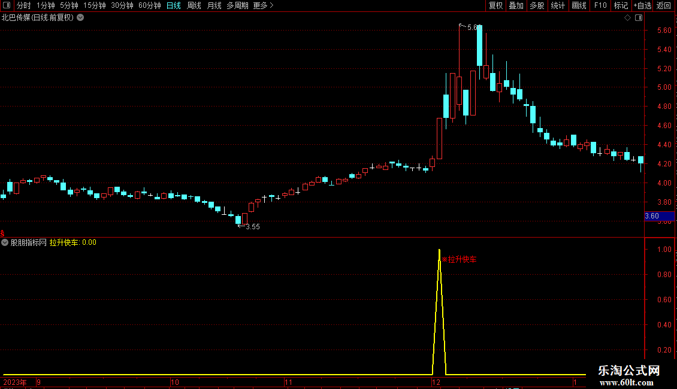
Task: Click the tall cyan candlestick at peak
Action: tap(480, 45)
